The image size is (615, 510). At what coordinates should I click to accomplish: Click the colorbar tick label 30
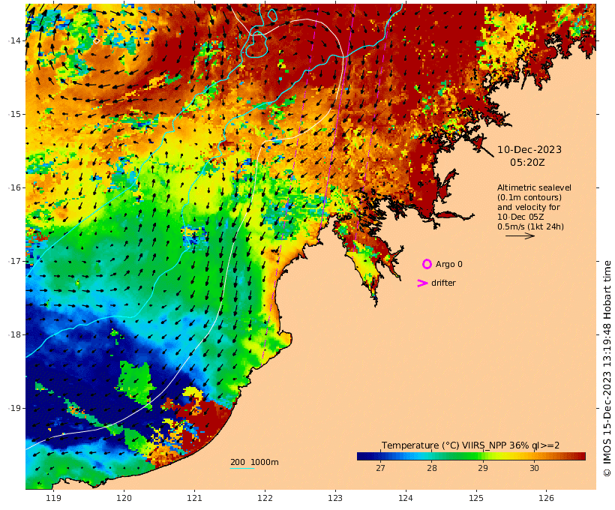tap(534, 468)
